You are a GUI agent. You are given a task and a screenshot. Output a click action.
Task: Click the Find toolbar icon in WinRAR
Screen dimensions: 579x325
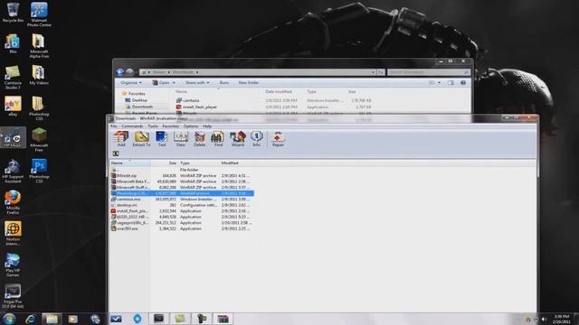pyautogui.click(x=218, y=139)
